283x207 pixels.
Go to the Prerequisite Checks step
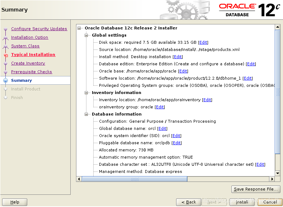32,72
